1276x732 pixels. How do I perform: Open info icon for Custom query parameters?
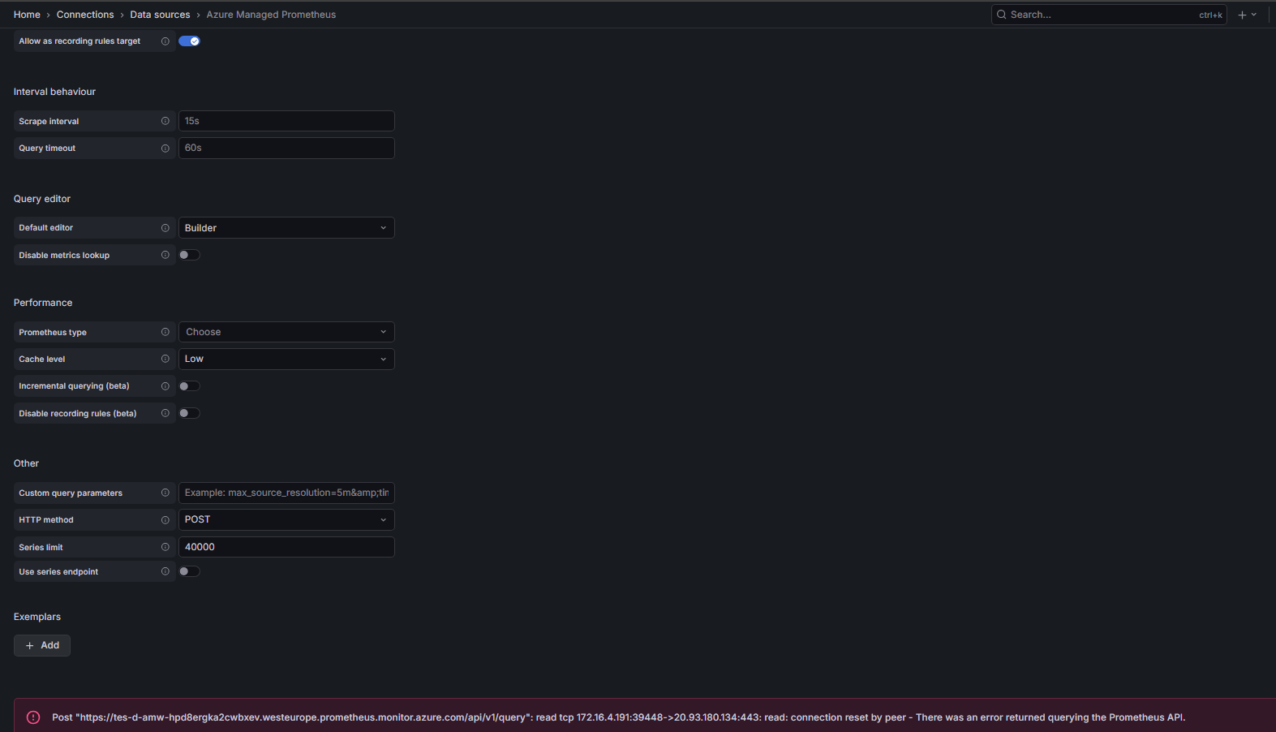pos(165,493)
